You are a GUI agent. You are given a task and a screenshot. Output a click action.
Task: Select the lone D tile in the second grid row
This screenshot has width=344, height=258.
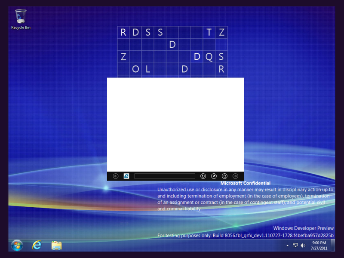(x=172, y=45)
